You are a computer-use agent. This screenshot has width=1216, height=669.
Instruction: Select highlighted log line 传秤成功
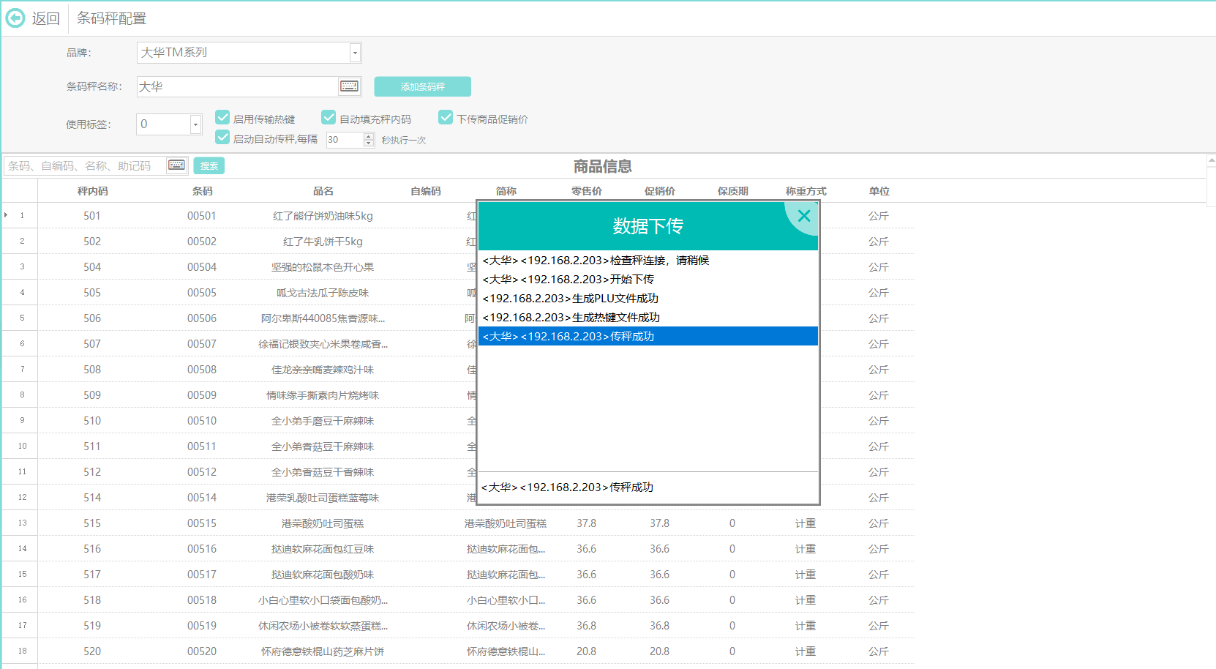648,336
